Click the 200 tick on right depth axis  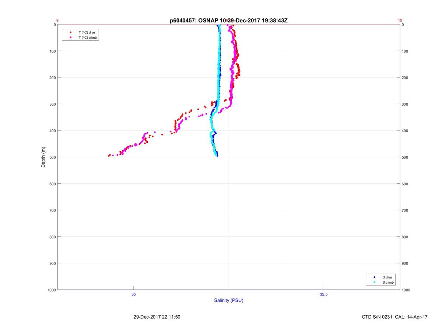[405, 78]
